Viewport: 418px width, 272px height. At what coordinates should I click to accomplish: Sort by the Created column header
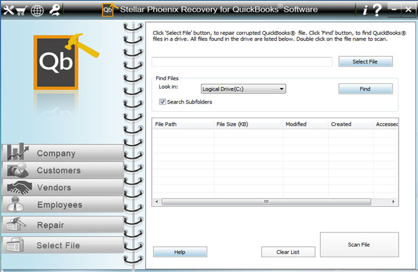pyautogui.click(x=351, y=124)
